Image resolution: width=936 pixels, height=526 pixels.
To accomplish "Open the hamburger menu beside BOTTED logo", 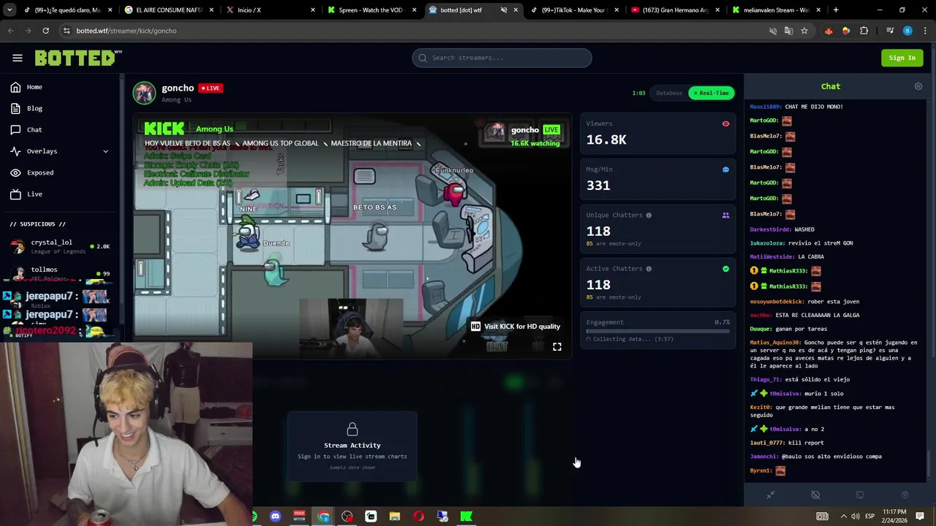I will point(18,58).
